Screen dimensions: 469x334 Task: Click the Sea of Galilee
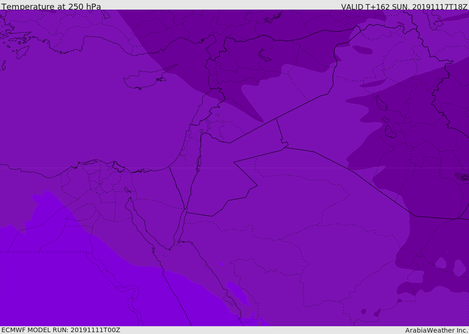pos(201,131)
